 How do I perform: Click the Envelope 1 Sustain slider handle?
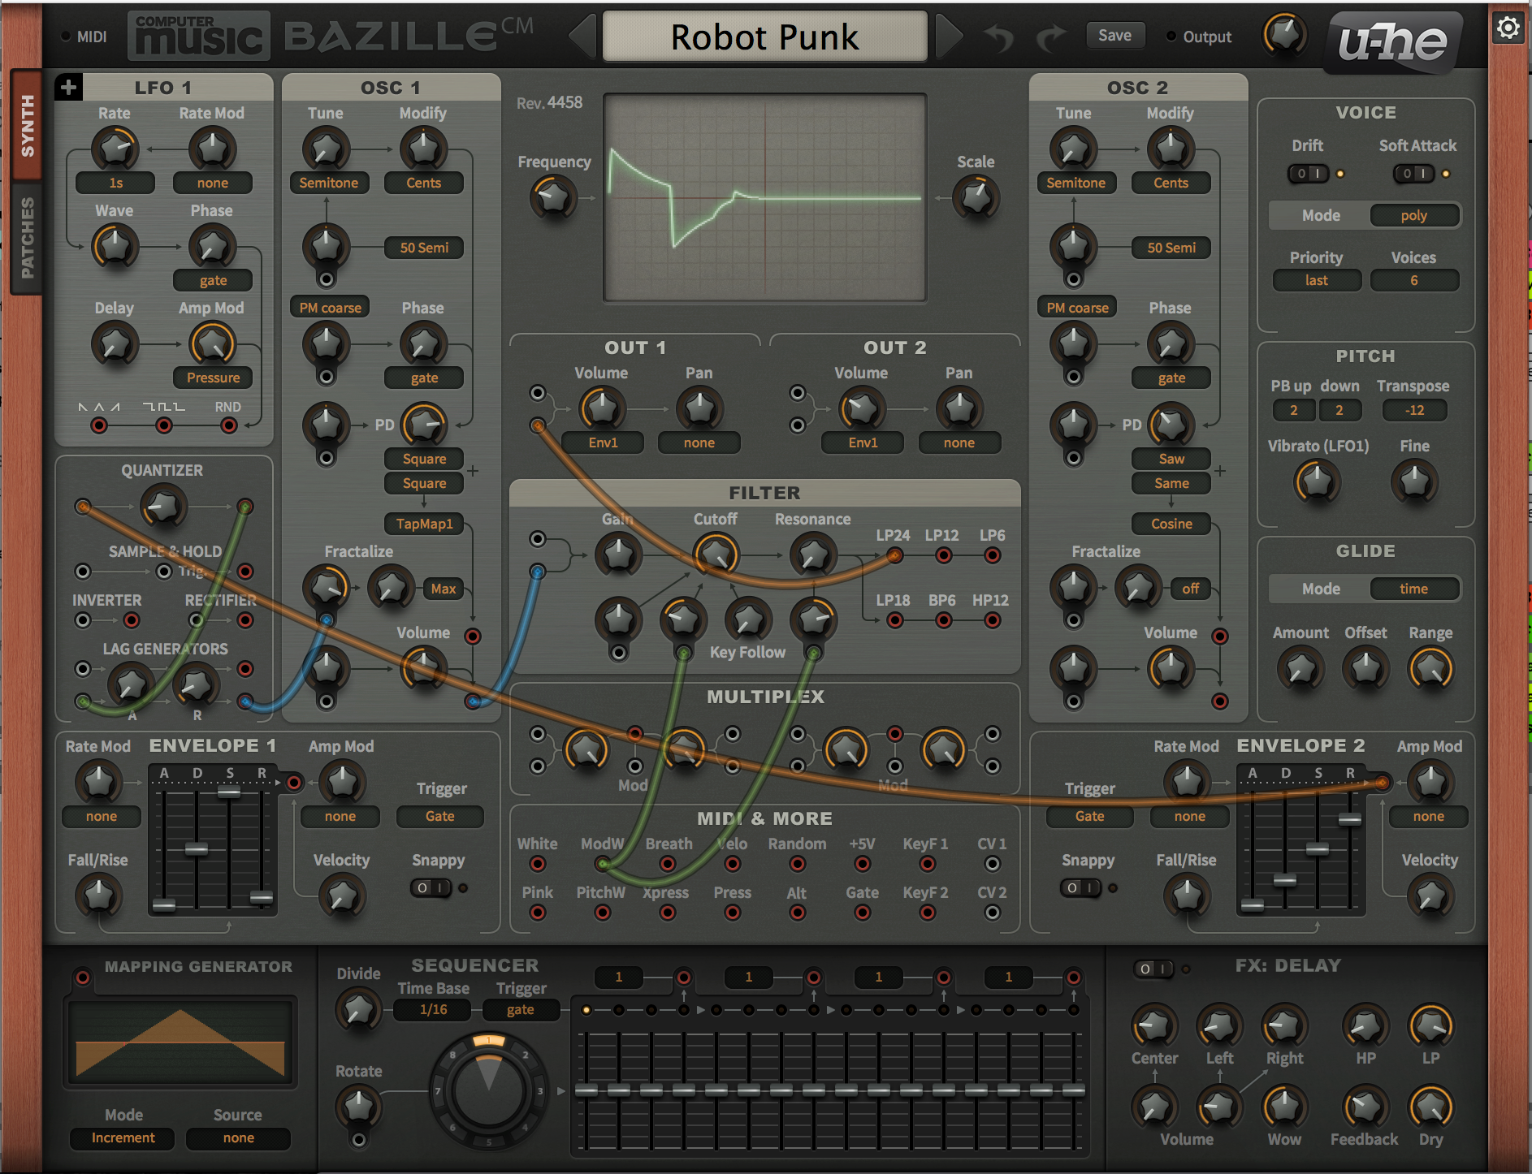pyautogui.click(x=229, y=792)
